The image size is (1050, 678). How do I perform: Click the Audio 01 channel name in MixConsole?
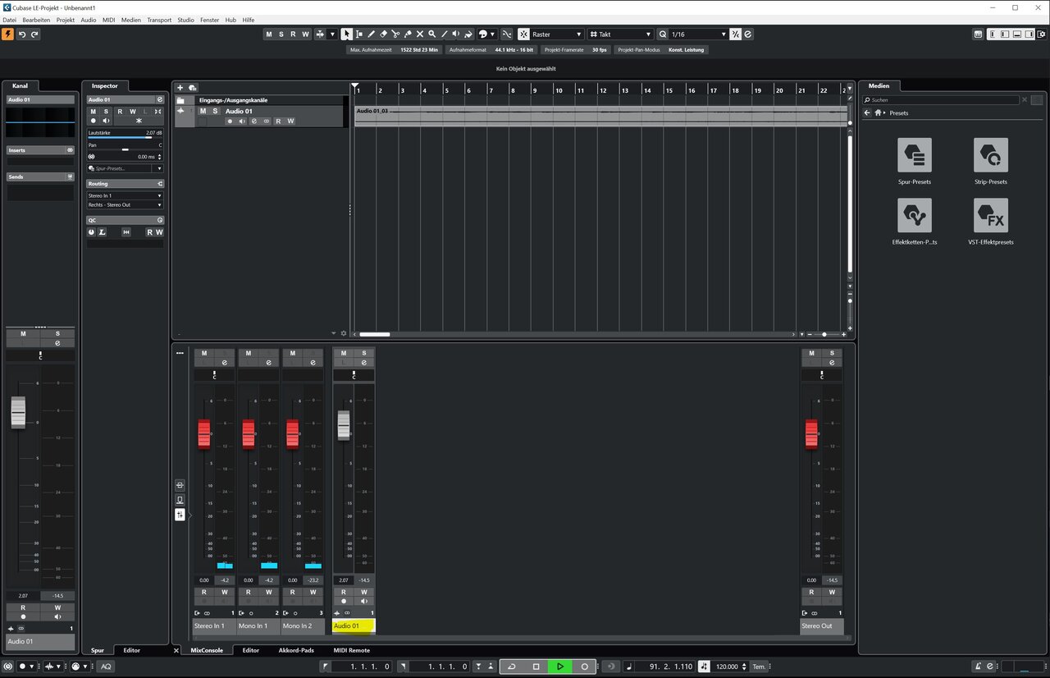tap(354, 625)
